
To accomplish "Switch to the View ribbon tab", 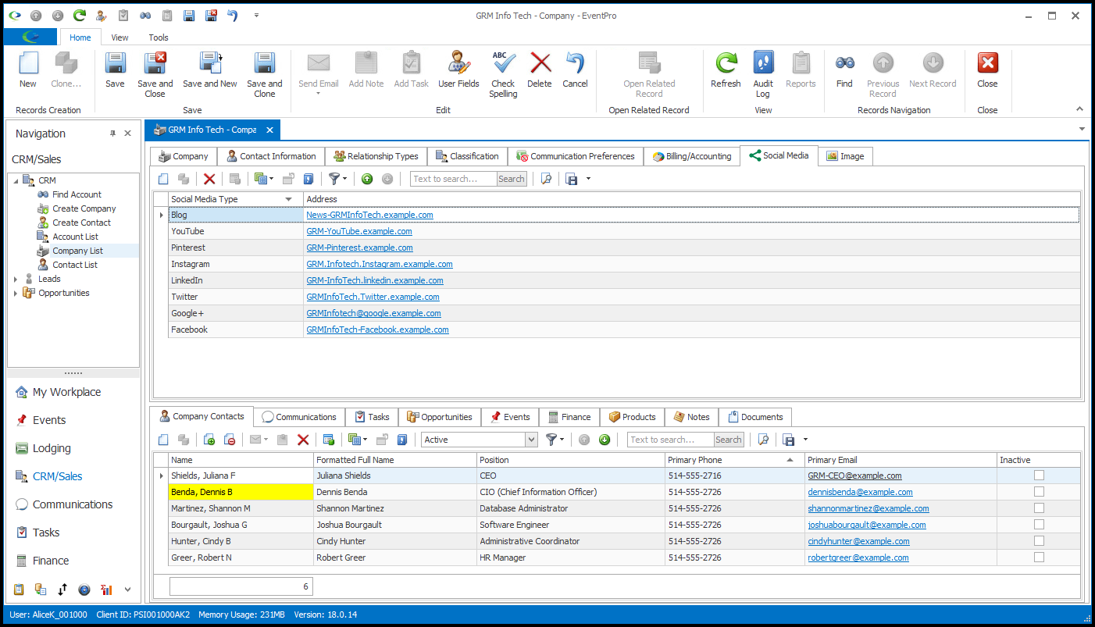I will [119, 37].
